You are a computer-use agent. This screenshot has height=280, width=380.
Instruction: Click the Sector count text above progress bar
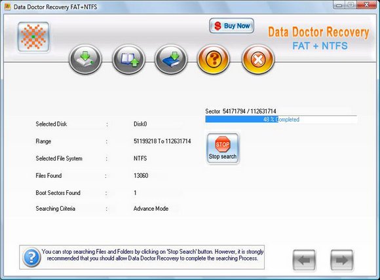[240, 111]
